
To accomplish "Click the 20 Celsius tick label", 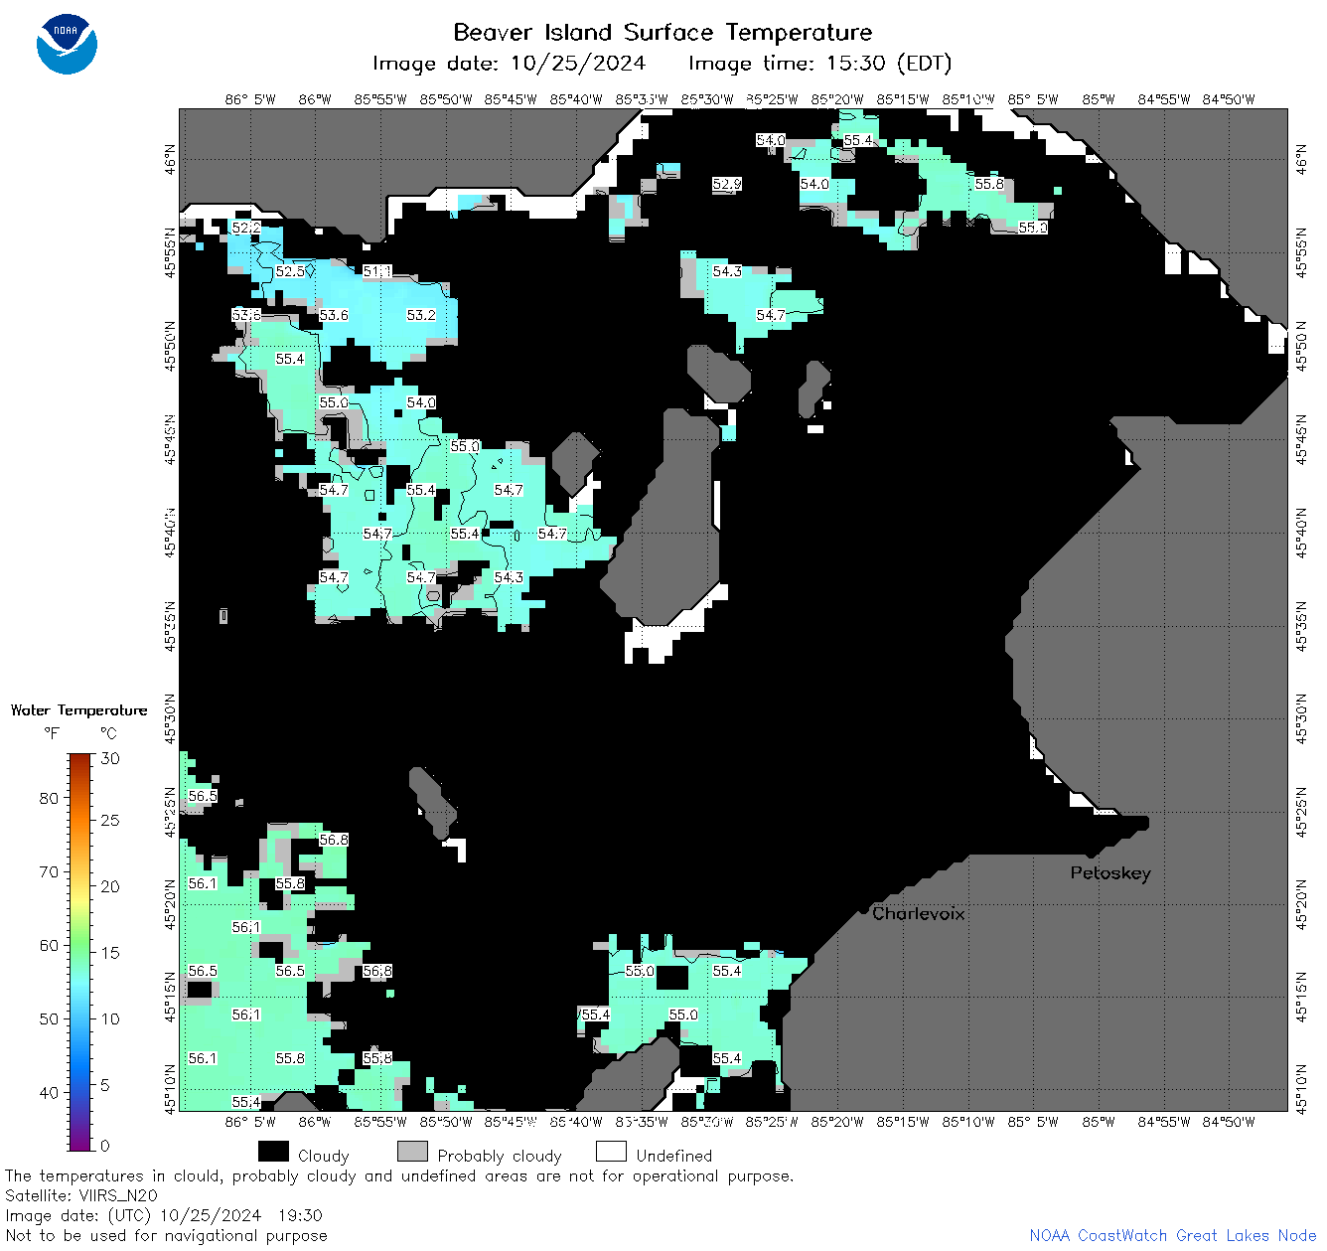I will click(x=110, y=886).
